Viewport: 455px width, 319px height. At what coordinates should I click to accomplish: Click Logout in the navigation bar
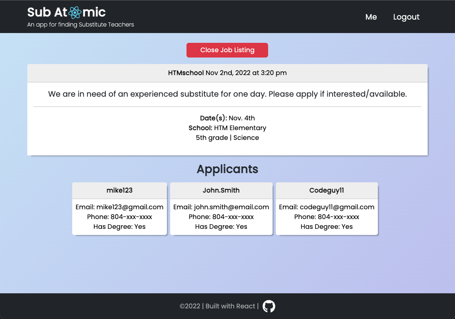pos(406,17)
